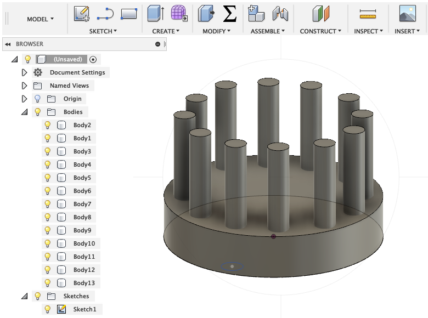Click the browser panel minus button
The width and height of the screenshot is (428, 318).
click(157, 44)
